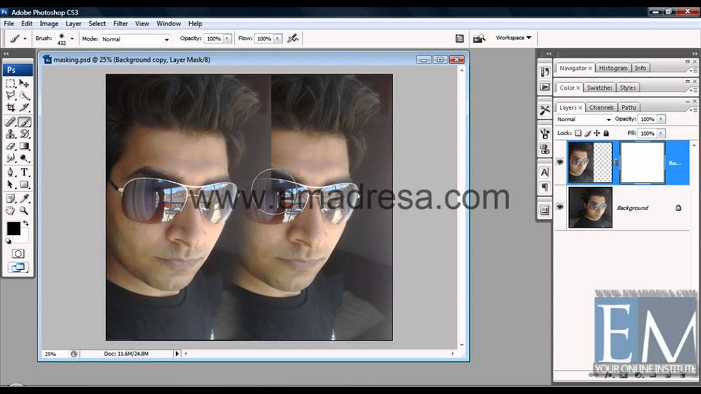Toggle lock all for layer
701x394 pixels.
[606, 133]
